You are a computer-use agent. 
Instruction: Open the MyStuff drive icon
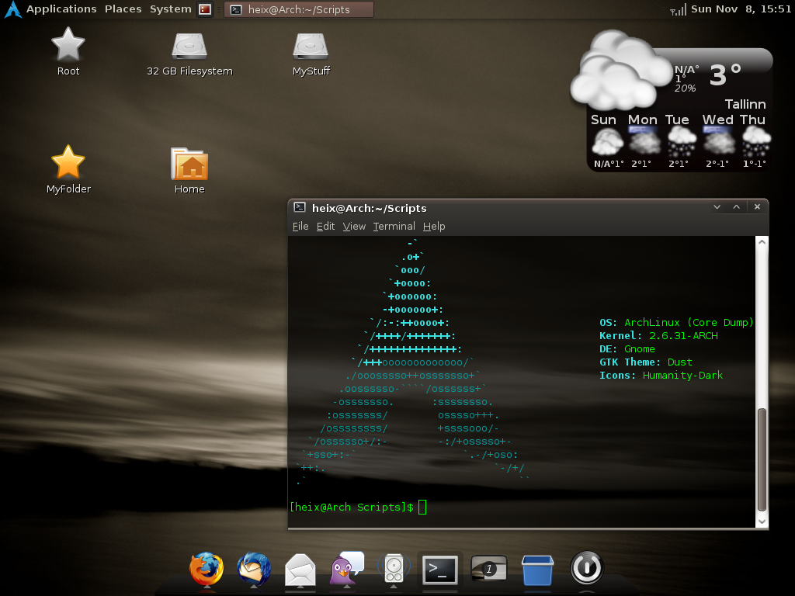point(311,46)
